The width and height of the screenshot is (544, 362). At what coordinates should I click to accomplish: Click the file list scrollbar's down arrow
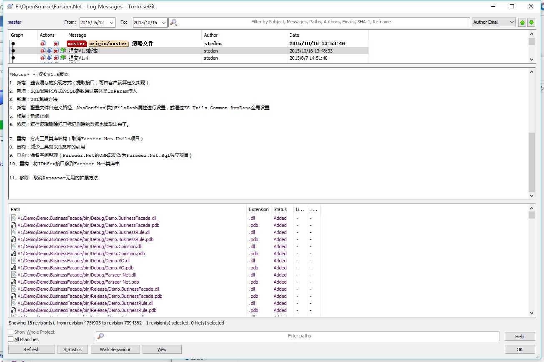531,313
